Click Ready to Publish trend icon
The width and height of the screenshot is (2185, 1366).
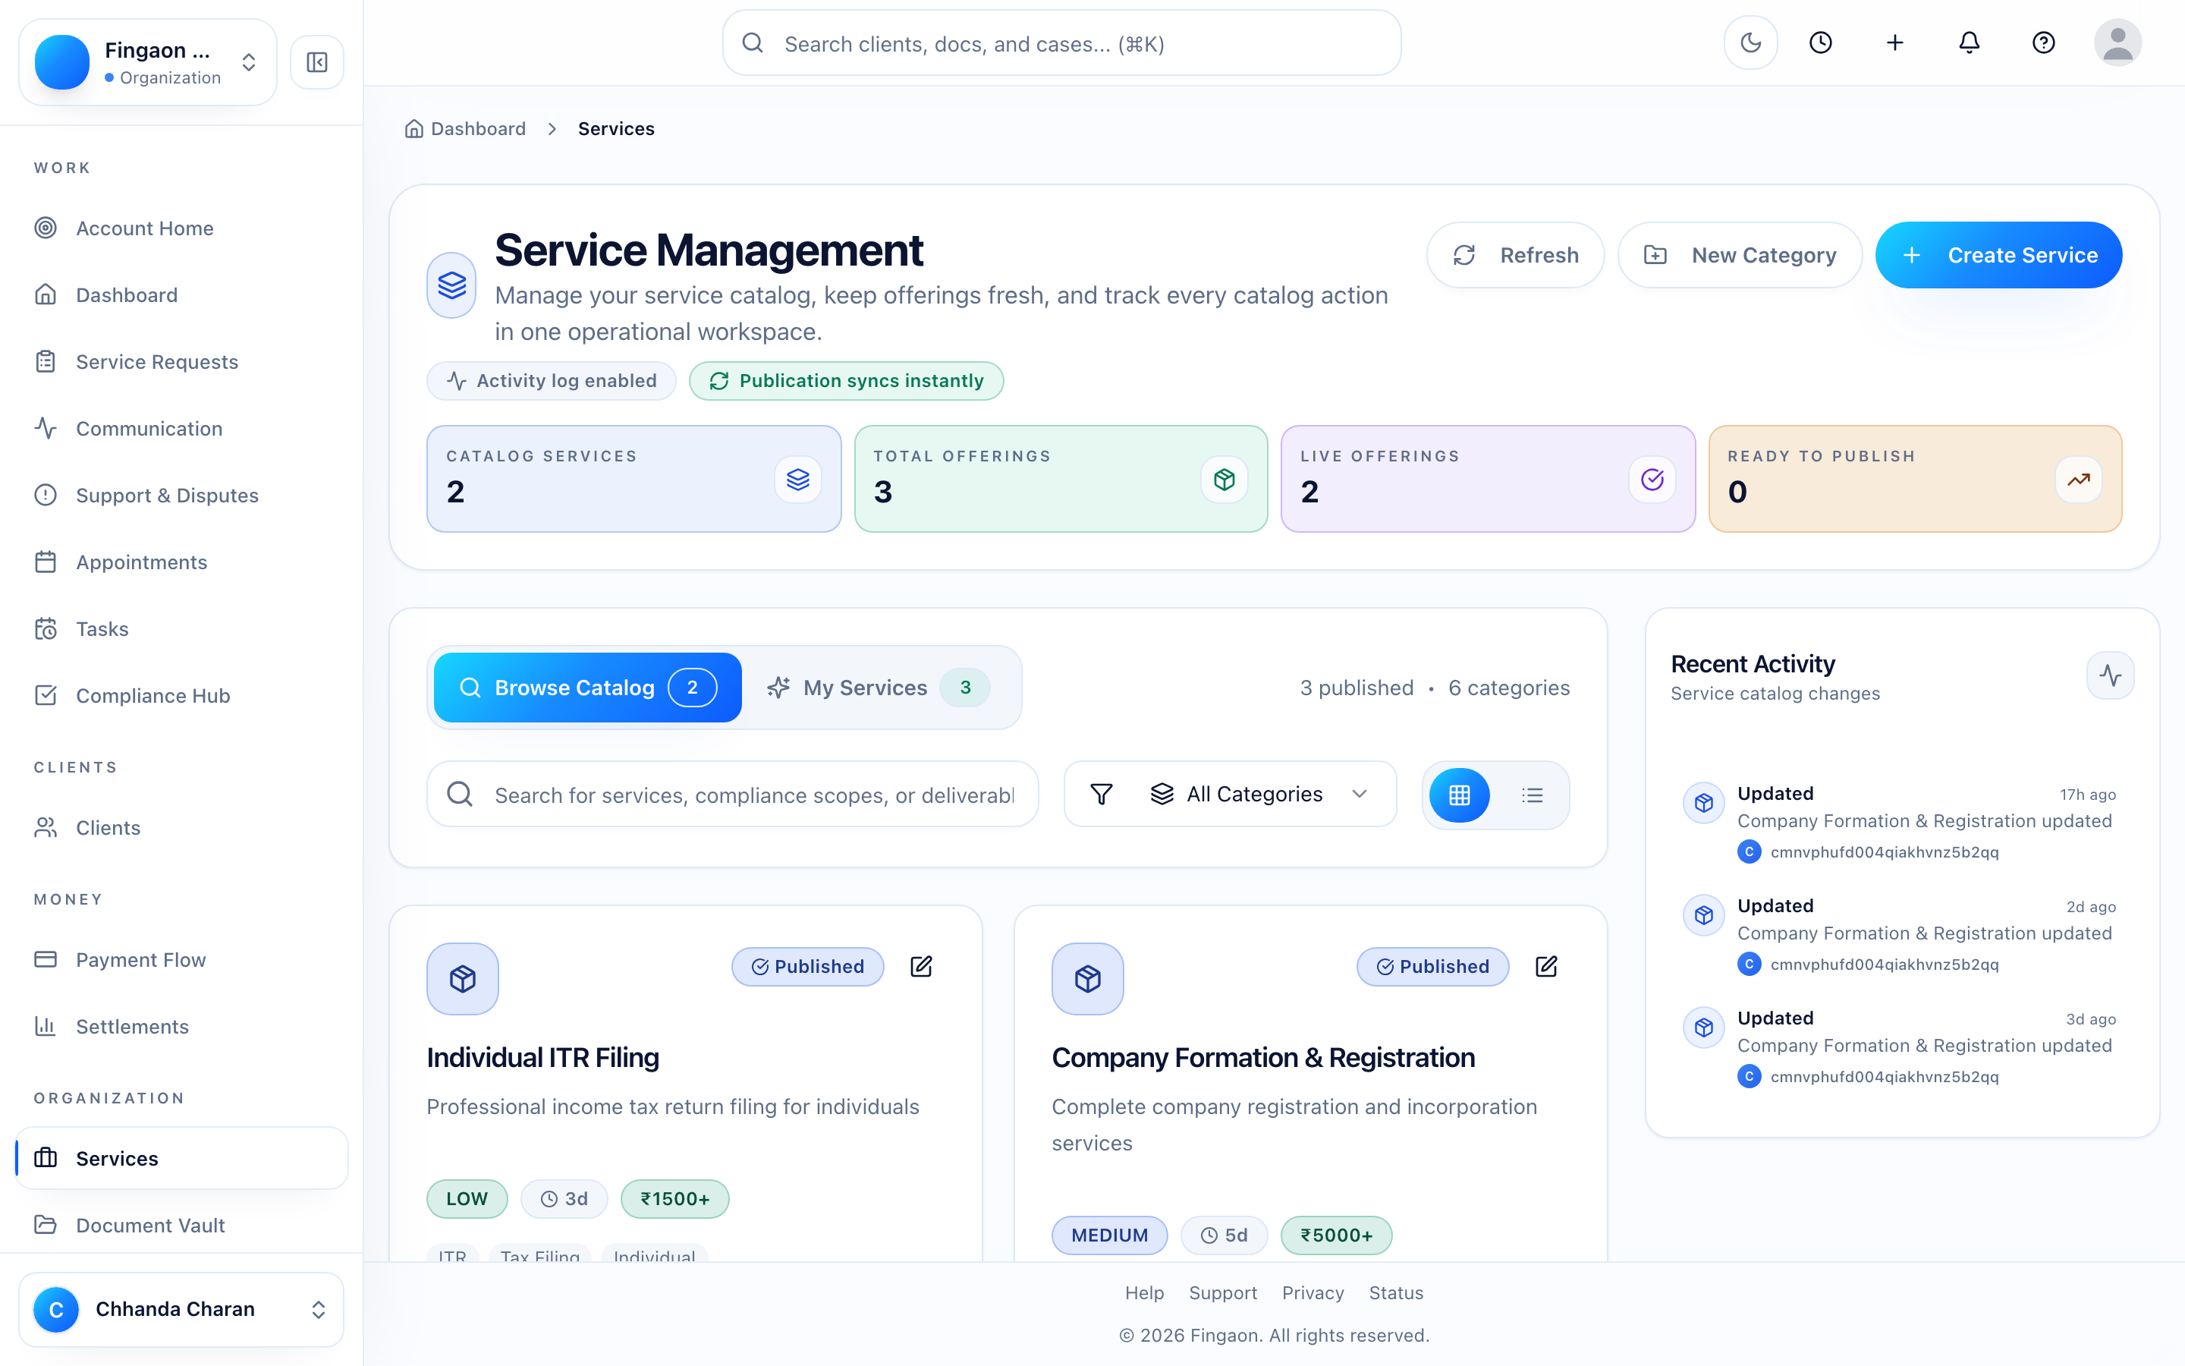[x=2079, y=479]
